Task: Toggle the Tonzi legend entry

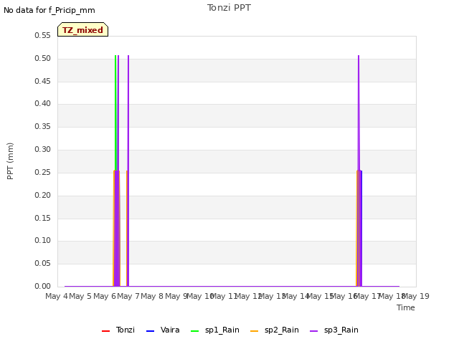Action: point(118,330)
